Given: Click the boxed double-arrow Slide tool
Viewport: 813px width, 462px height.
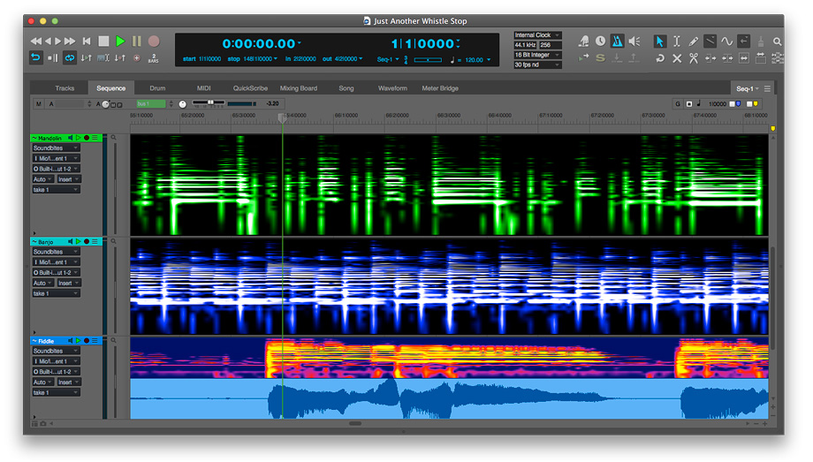Looking at the screenshot, I should [744, 58].
